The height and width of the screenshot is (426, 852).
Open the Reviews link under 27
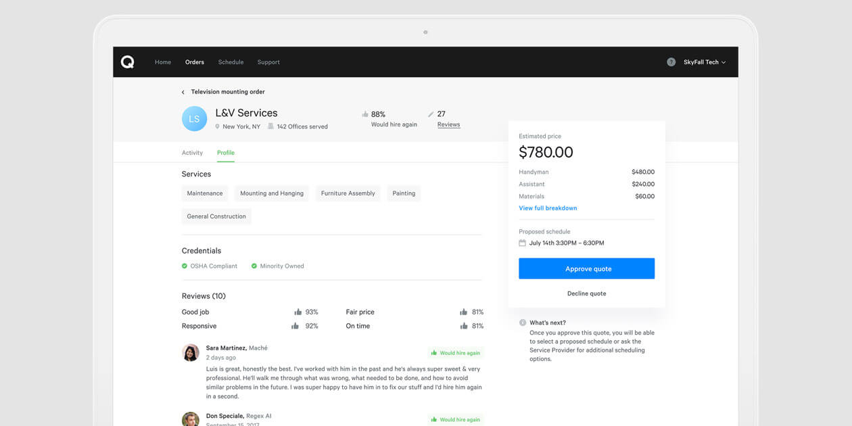(x=448, y=125)
